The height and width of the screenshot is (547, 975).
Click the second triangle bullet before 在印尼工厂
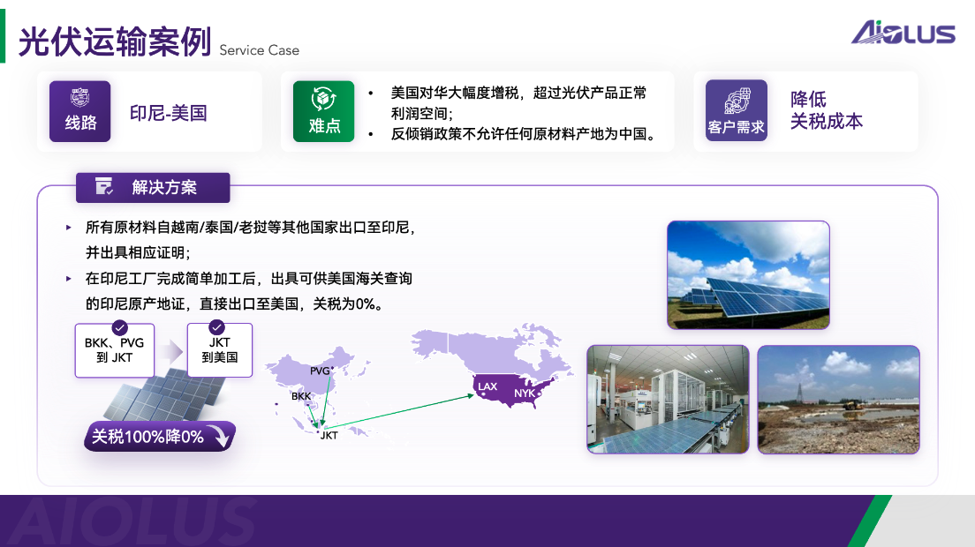tap(69, 279)
